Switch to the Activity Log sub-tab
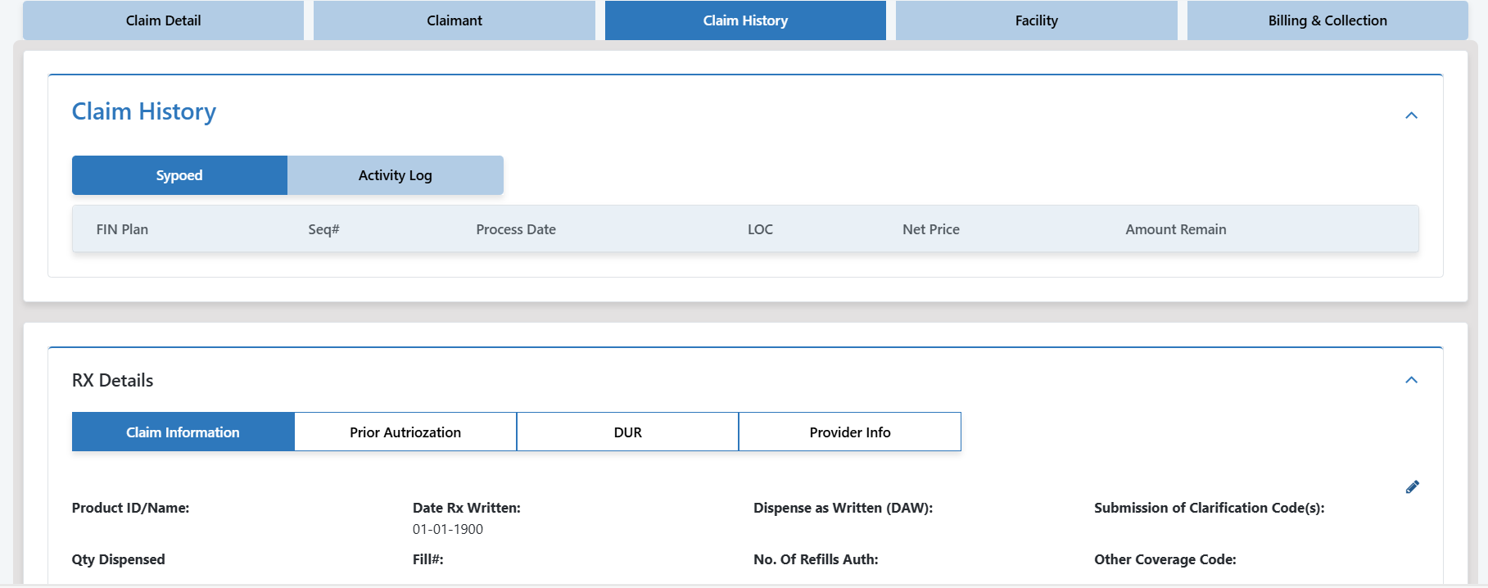 (395, 175)
